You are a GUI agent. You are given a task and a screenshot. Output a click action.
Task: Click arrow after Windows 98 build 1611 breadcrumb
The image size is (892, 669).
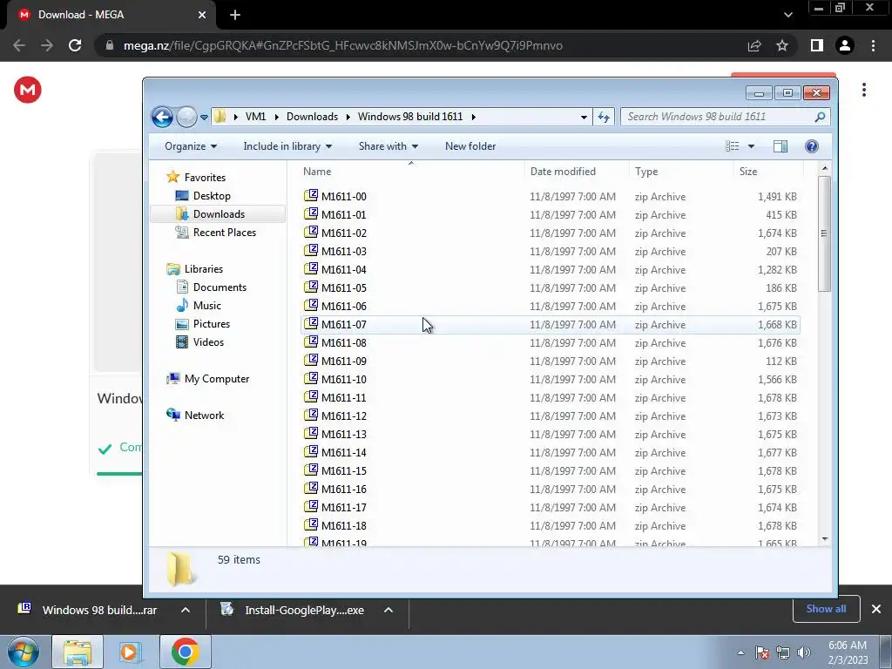[473, 117]
